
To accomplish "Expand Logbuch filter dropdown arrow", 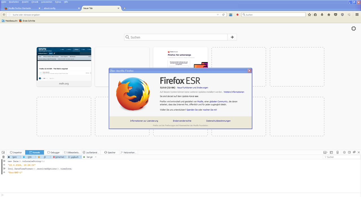I will point(81,157).
